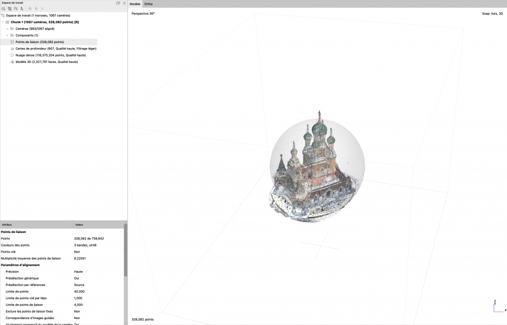This screenshot has height=325, width=507.
Task: Click the 'Limite de points' value 40,000
Action: (x=79, y=291)
